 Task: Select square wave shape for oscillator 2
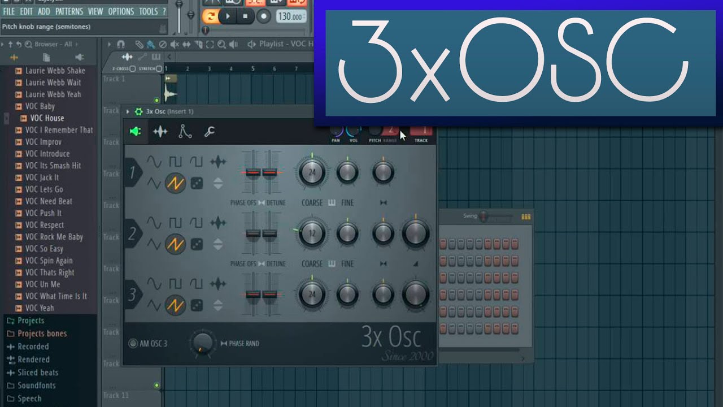[x=175, y=223]
